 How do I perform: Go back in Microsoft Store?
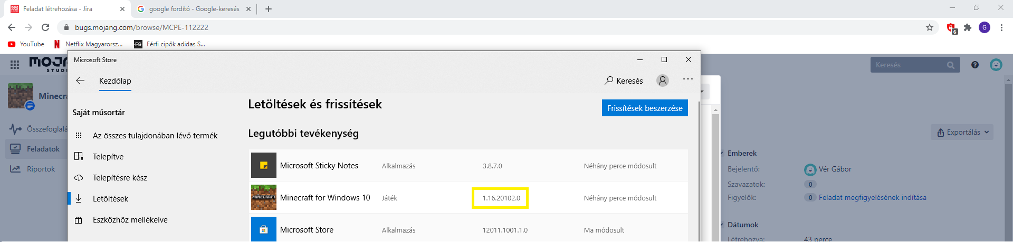pyautogui.click(x=80, y=80)
